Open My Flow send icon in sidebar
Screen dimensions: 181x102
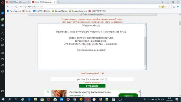pyautogui.click(x=3, y=39)
